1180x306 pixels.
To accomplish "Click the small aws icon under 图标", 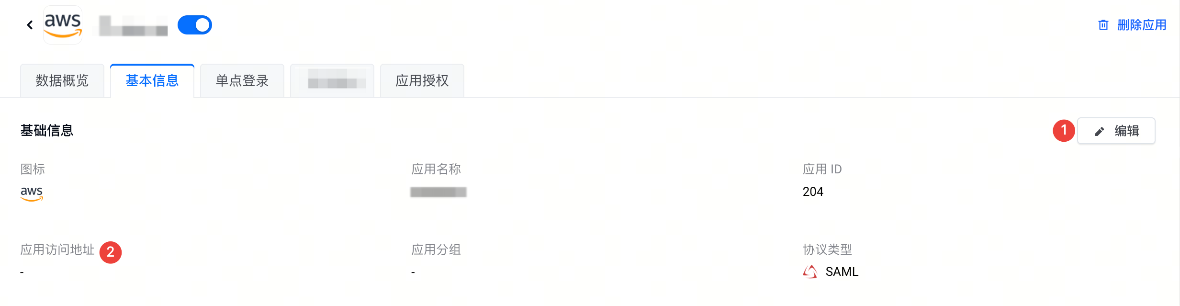I will tap(32, 193).
